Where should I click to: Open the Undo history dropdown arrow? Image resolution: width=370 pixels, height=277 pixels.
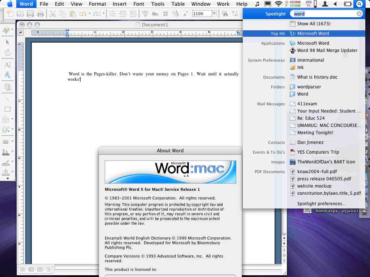click(x=90, y=13)
